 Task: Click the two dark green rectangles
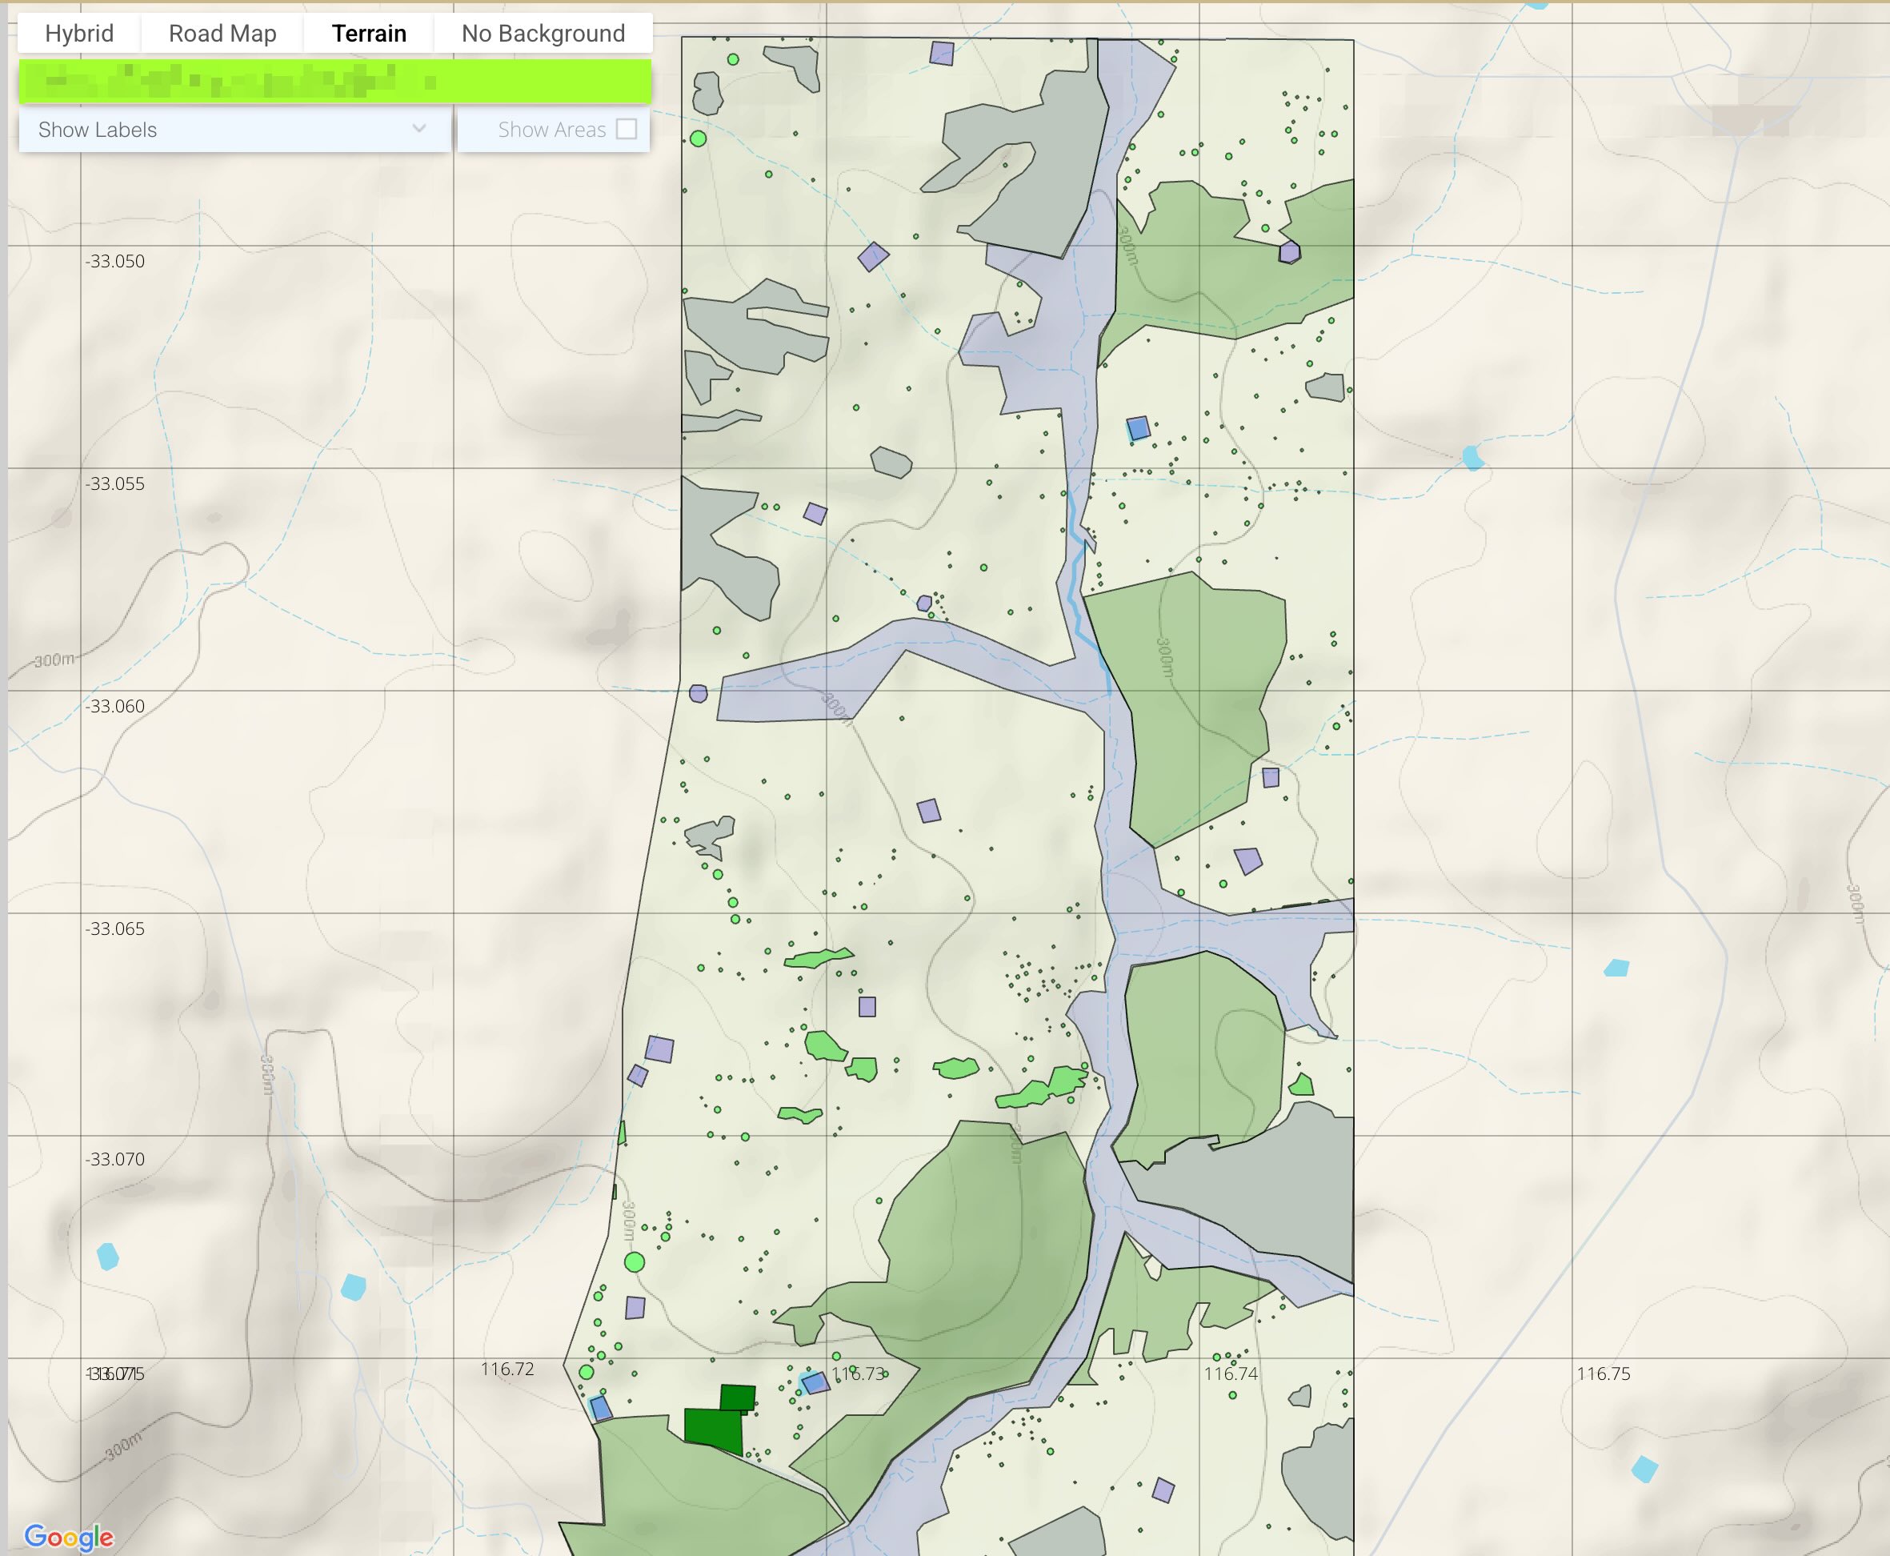point(720,1420)
